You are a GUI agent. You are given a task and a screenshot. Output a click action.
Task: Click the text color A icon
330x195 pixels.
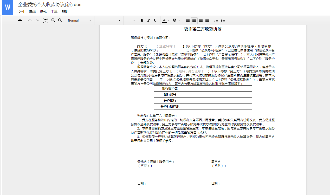(164, 21)
